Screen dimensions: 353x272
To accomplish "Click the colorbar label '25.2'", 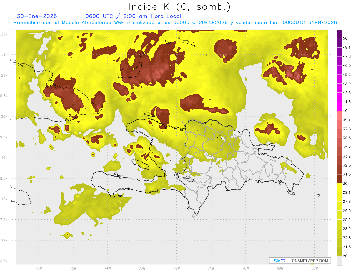I will pyautogui.click(x=347, y=219).
